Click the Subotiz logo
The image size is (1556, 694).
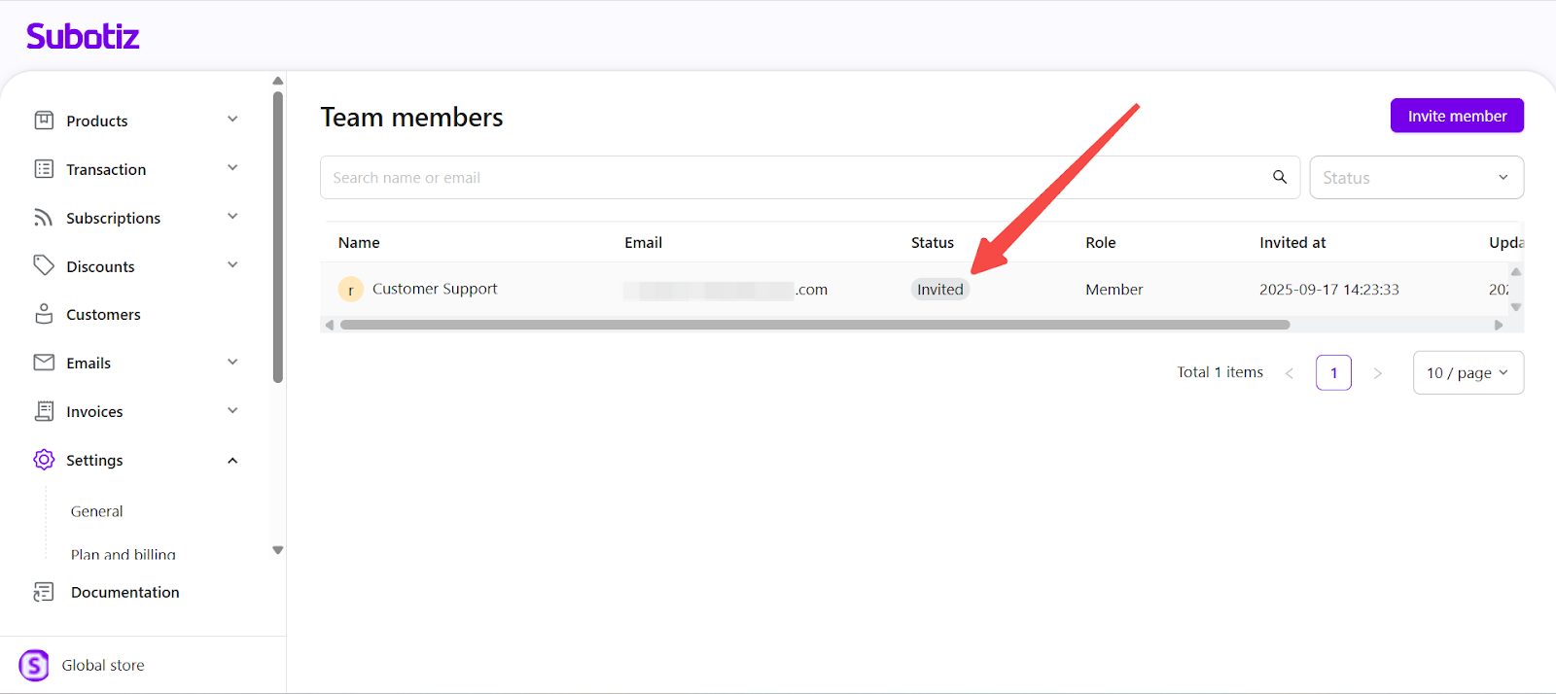tap(83, 37)
